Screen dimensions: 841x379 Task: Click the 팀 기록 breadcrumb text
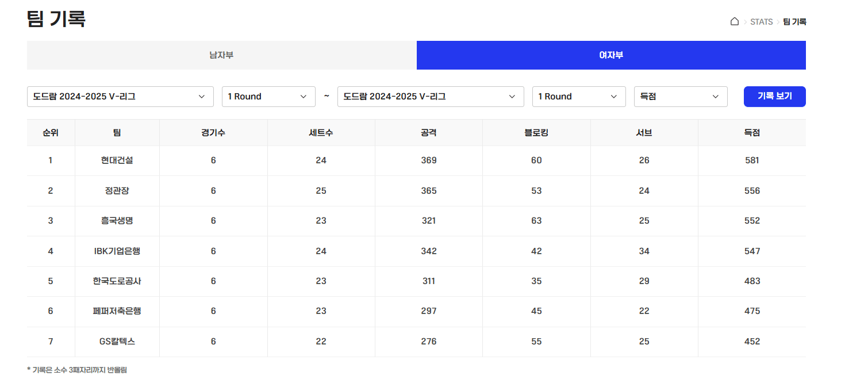pyautogui.click(x=794, y=22)
